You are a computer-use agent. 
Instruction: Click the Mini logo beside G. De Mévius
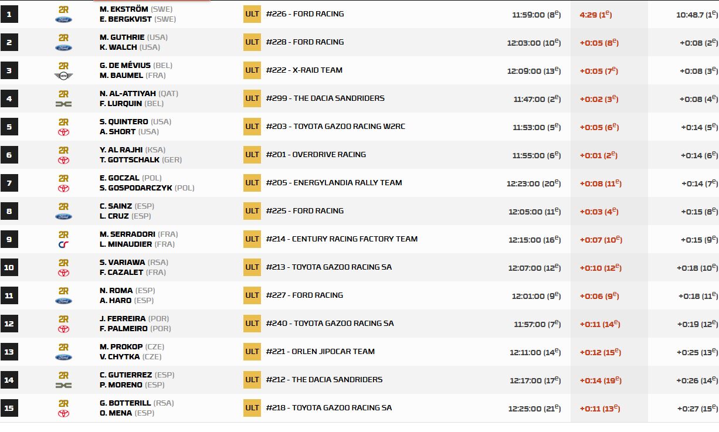point(63,76)
